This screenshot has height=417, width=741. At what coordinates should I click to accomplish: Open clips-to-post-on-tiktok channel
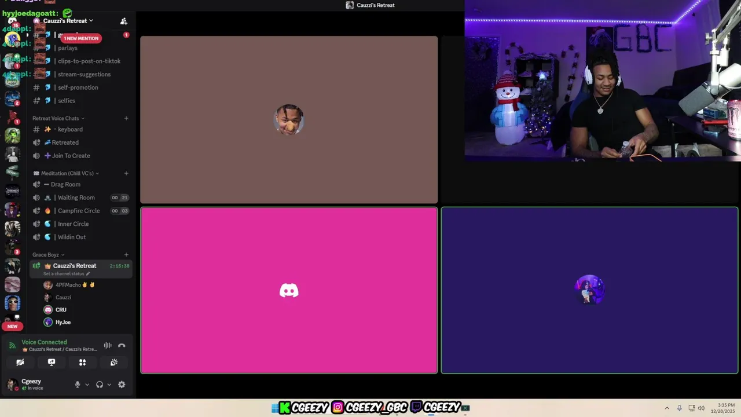click(x=81, y=61)
